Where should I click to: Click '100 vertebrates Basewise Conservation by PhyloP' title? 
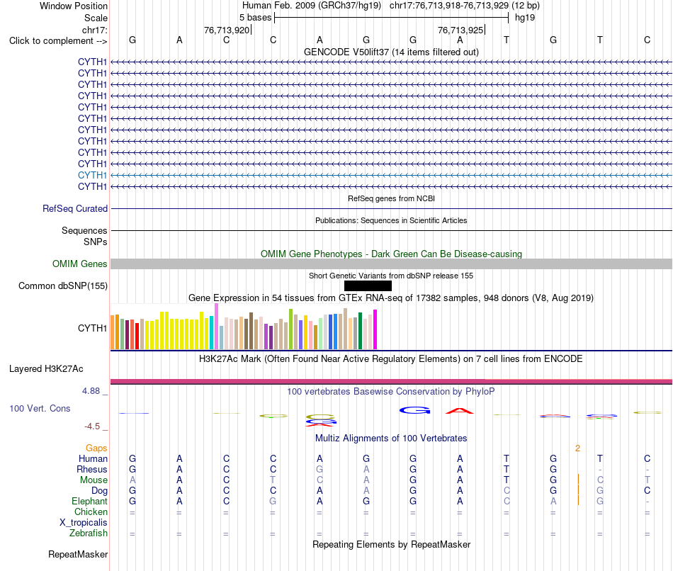[x=391, y=392]
